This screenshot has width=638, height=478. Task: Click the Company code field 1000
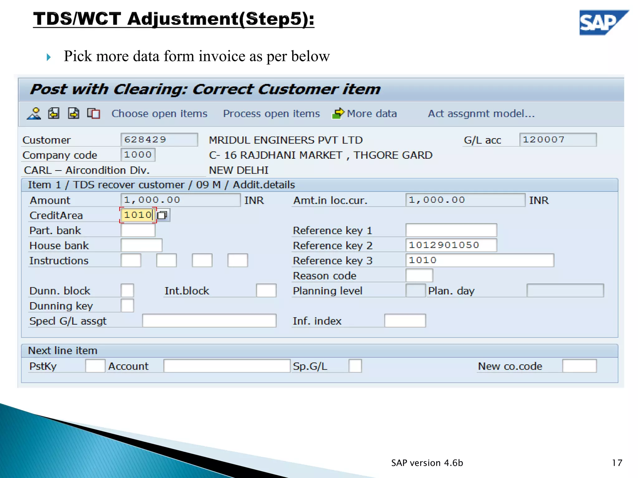138,155
